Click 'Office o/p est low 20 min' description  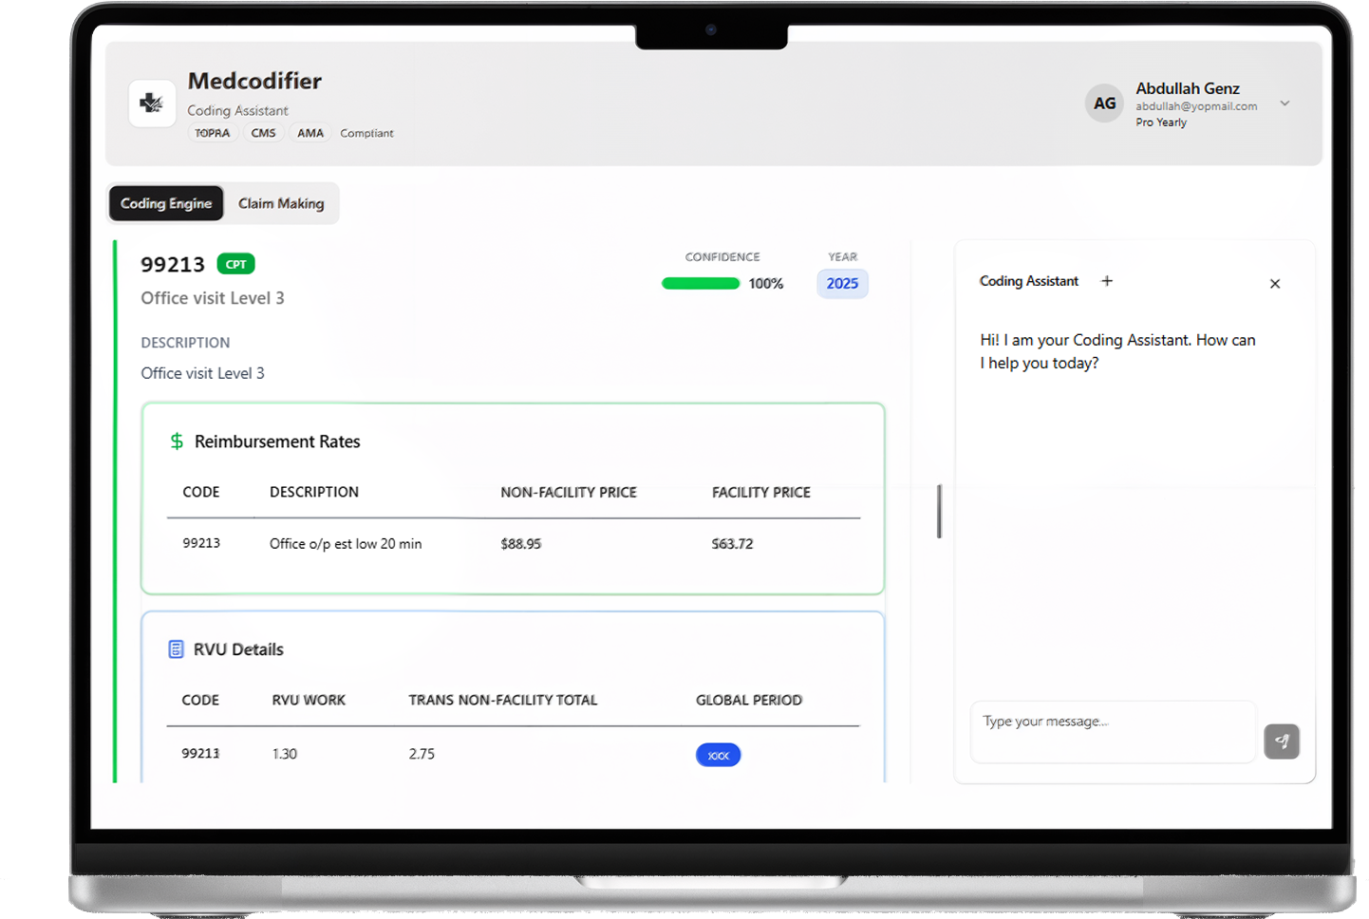(x=346, y=544)
